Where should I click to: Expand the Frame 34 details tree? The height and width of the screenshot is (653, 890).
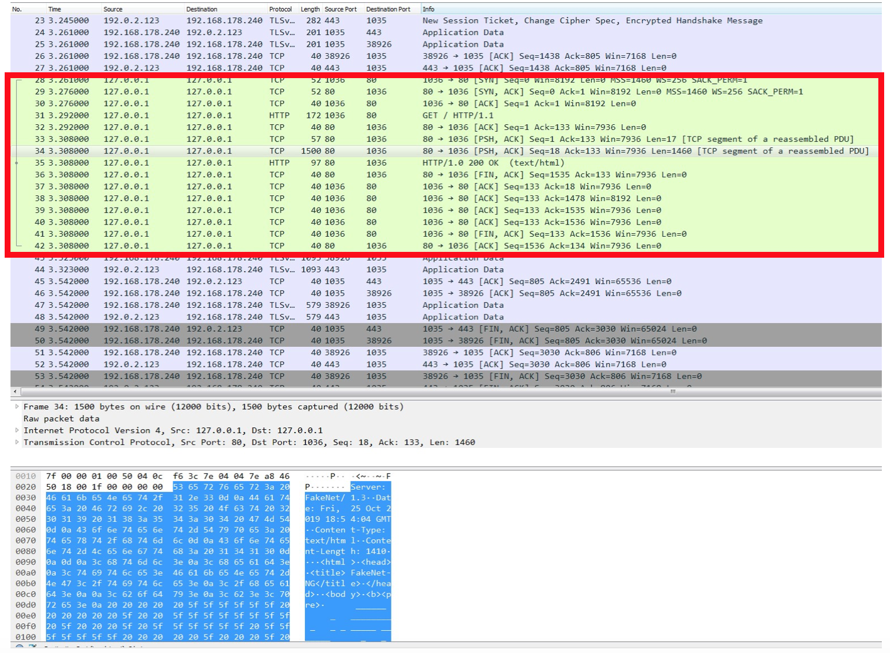(x=16, y=406)
